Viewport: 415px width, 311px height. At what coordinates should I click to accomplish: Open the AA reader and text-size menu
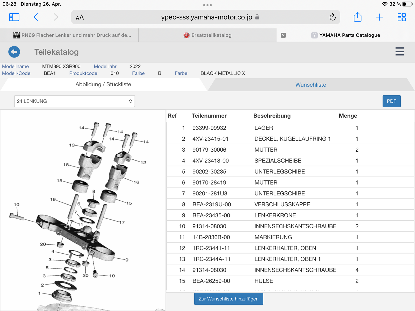(80, 18)
